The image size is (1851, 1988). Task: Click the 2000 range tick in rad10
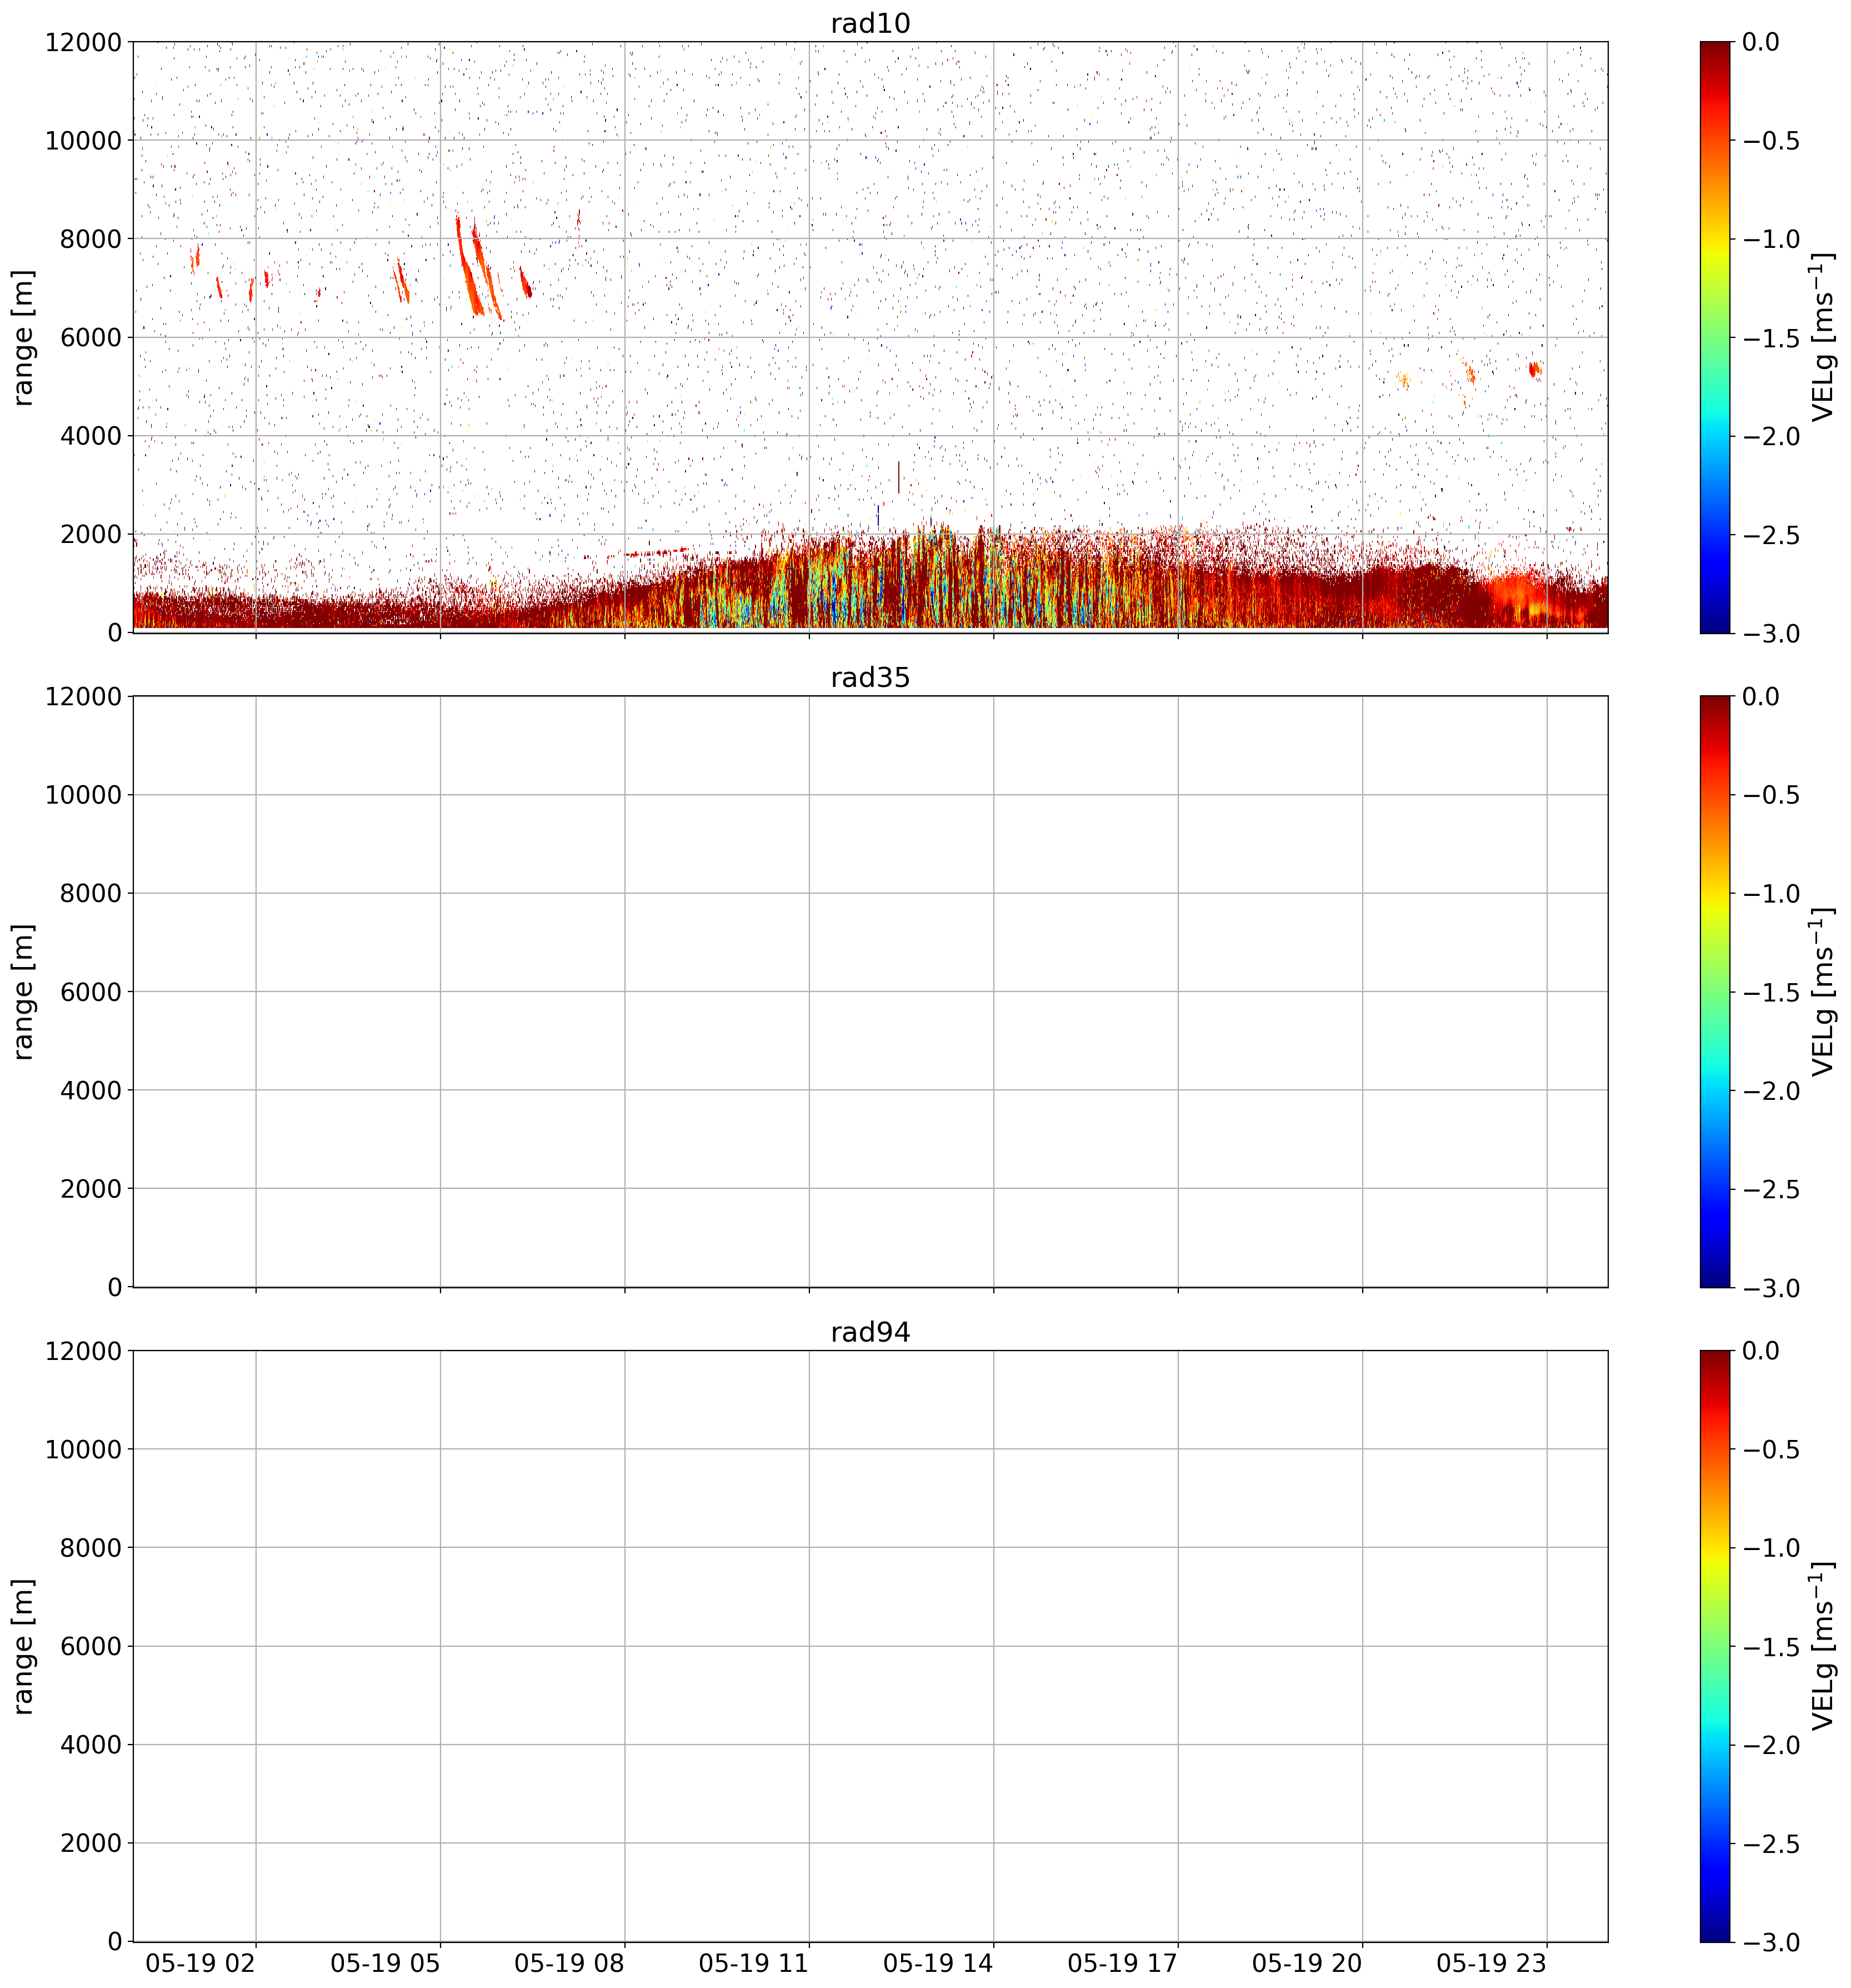coord(90,535)
